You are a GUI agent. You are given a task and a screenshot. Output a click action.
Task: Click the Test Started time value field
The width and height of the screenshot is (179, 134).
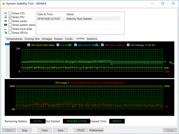(x=76, y=121)
